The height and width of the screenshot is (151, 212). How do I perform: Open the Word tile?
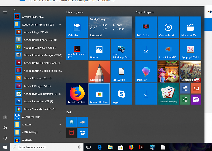pos(185,88)
